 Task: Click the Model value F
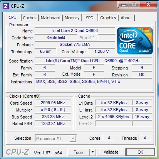tap(94, 68)
